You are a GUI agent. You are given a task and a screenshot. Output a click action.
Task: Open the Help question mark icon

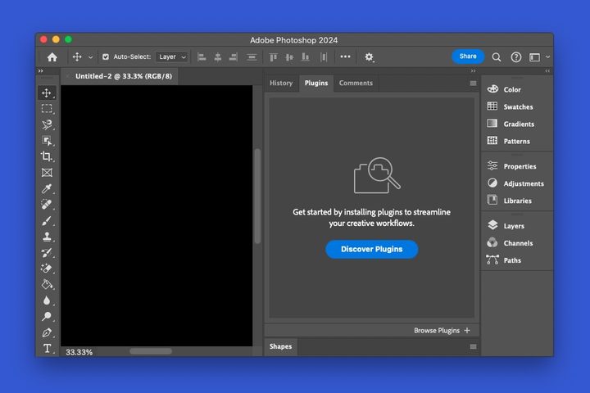point(516,57)
